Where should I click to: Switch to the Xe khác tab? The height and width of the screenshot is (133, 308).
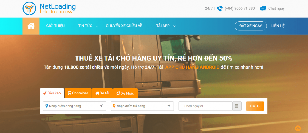[125, 93]
